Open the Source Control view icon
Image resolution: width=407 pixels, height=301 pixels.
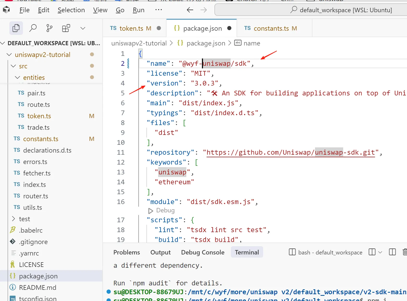[49, 28]
